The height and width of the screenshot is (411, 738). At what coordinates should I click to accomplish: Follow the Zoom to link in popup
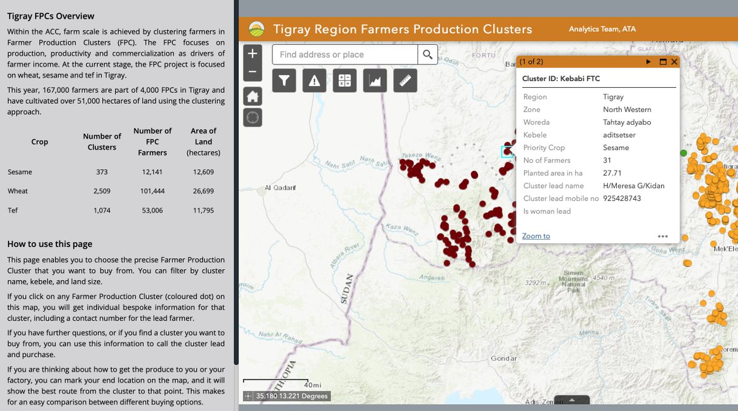point(536,236)
